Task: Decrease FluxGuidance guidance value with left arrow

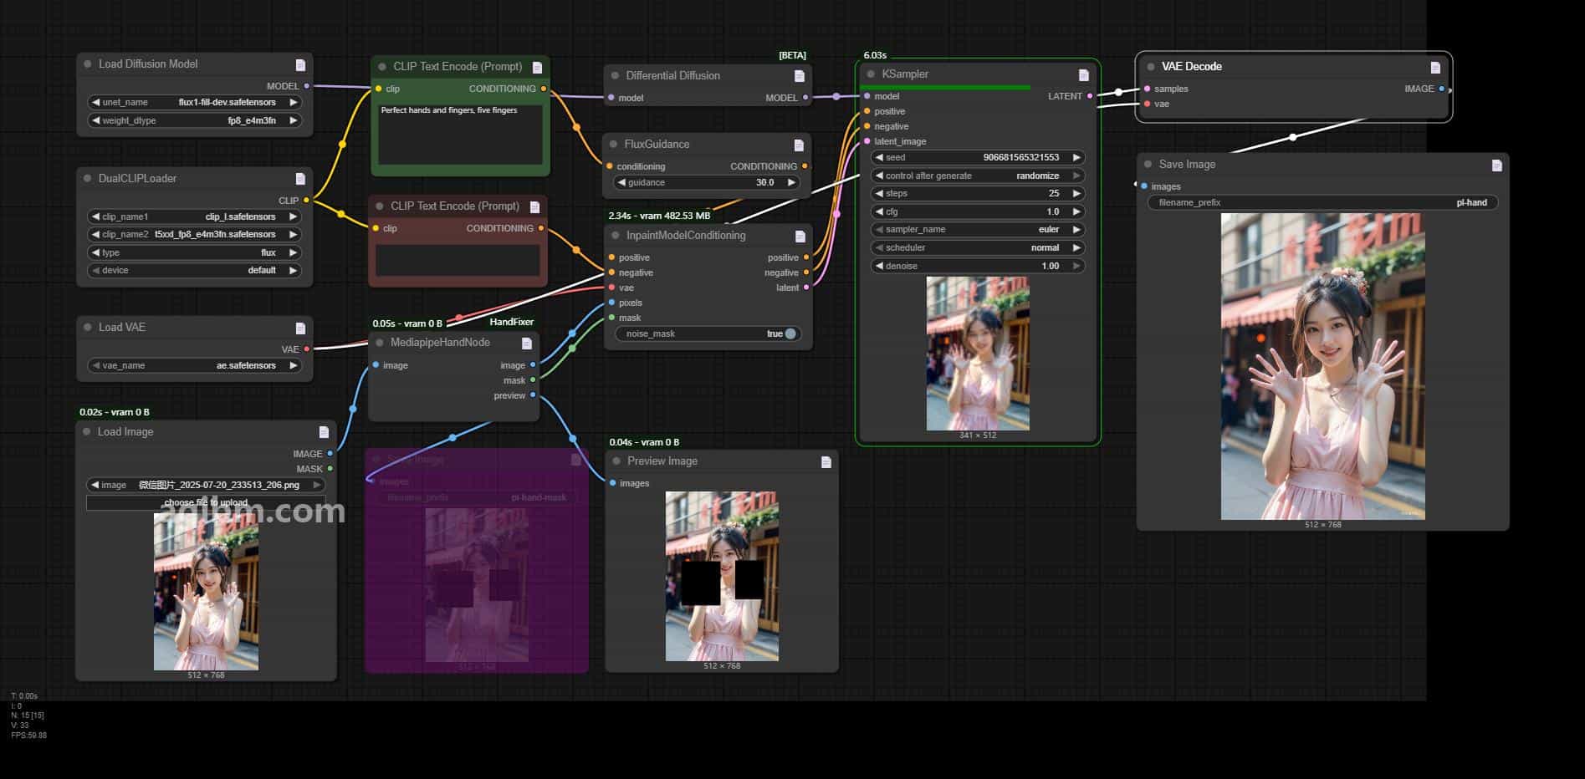Action: coord(621,182)
